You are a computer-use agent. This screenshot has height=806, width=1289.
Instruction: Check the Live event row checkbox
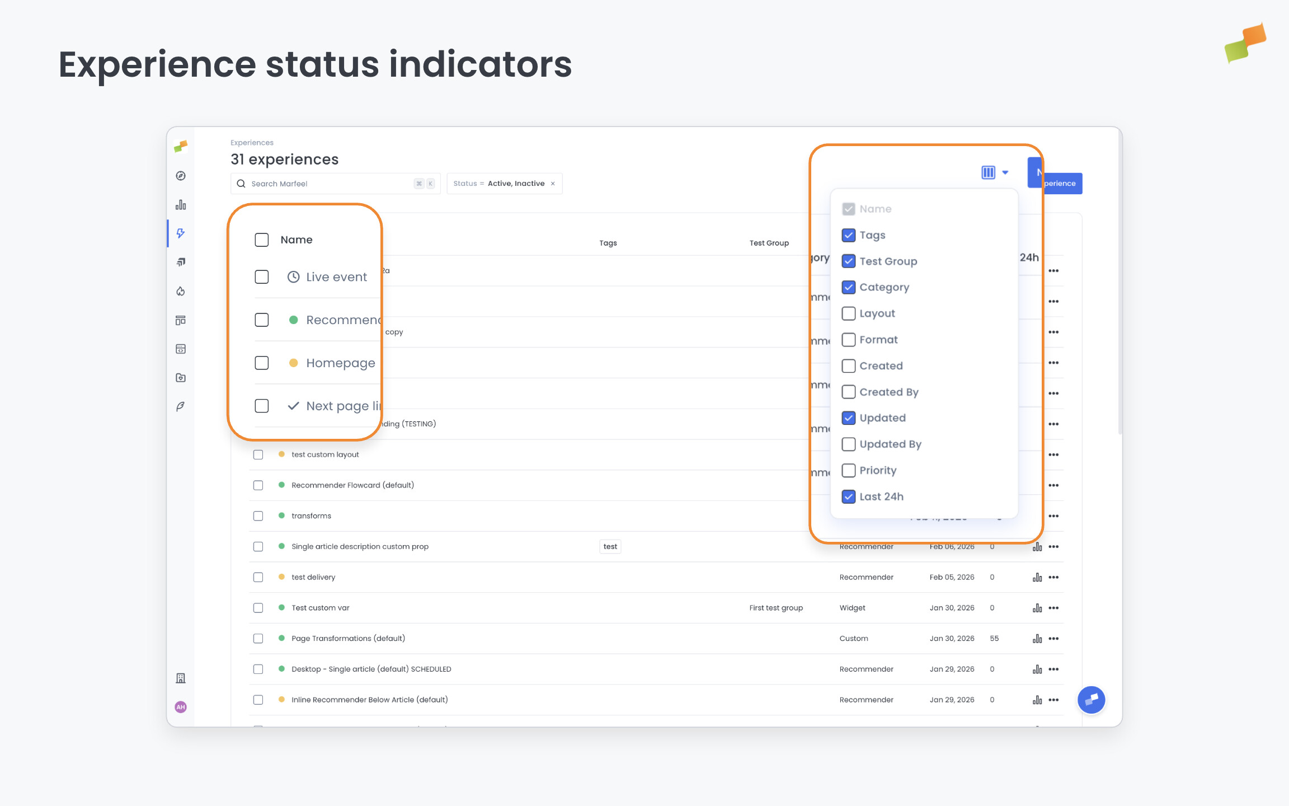click(x=261, y=277)
